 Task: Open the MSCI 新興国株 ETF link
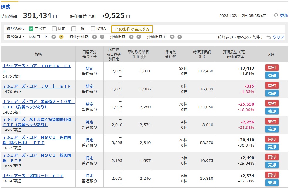click(x=37, y=158)
